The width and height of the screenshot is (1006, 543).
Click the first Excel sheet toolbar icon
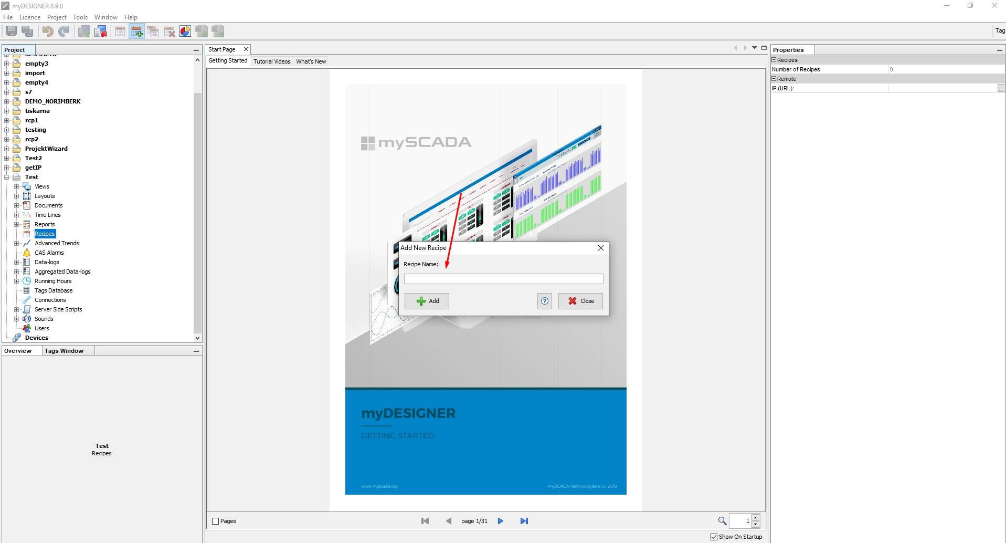coord(202,32)
